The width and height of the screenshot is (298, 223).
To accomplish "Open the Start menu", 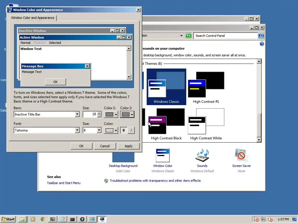I will [8, 219].
